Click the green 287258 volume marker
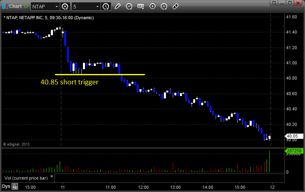The width and height of the screenshot is (305, 192). tap(294, 151)
